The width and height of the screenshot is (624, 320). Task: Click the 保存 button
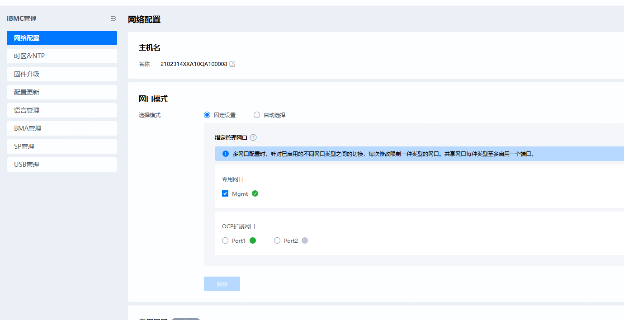pos(222,284)
